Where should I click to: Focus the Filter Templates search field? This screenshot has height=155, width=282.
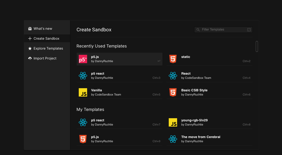(x=223, y=29)
